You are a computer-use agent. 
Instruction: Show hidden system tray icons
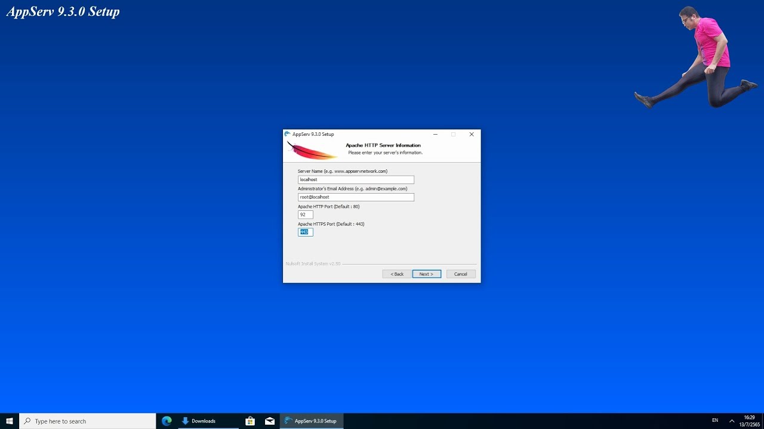click(x=732, y=421)
